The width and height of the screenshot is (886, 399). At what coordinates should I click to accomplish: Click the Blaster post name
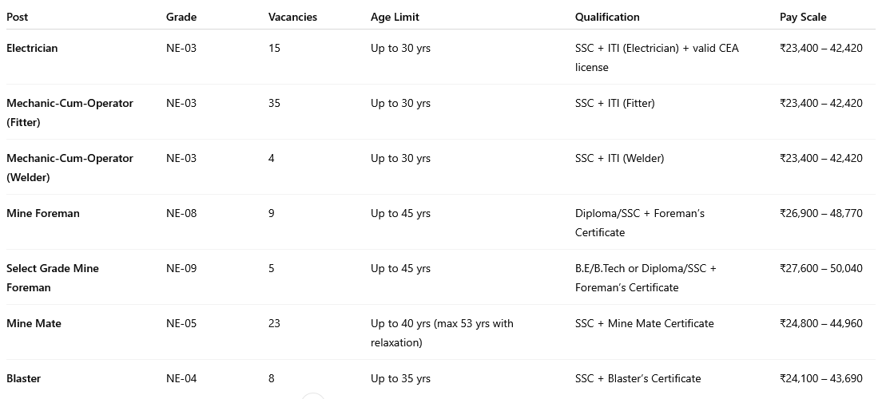[23, 378]
